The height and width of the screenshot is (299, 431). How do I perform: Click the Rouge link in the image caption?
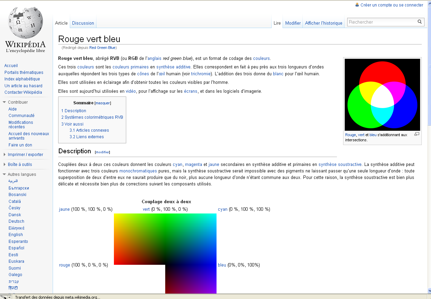click(351, 135)
